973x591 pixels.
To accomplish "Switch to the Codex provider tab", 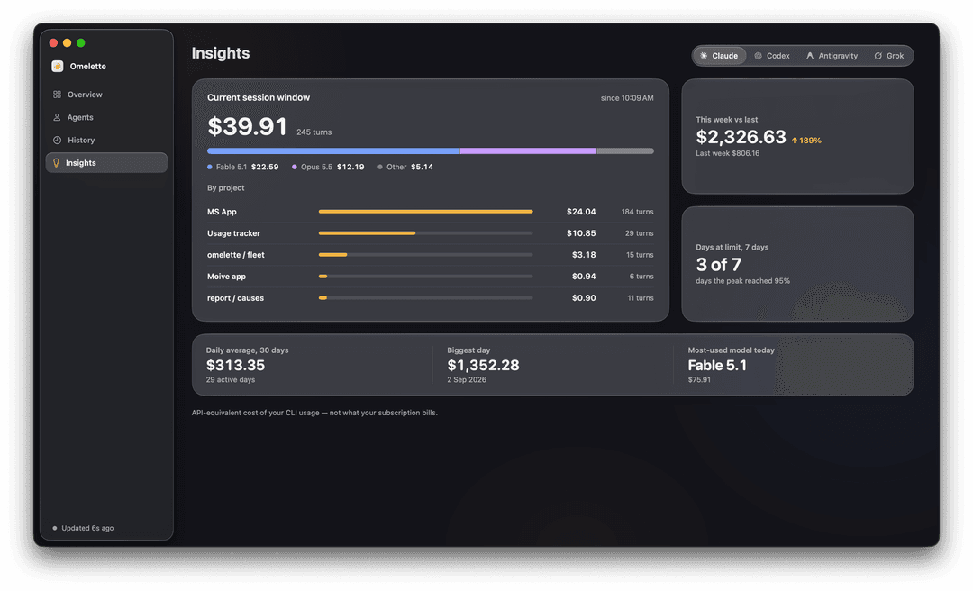I will pyautogui.click(x=772, y=56).
